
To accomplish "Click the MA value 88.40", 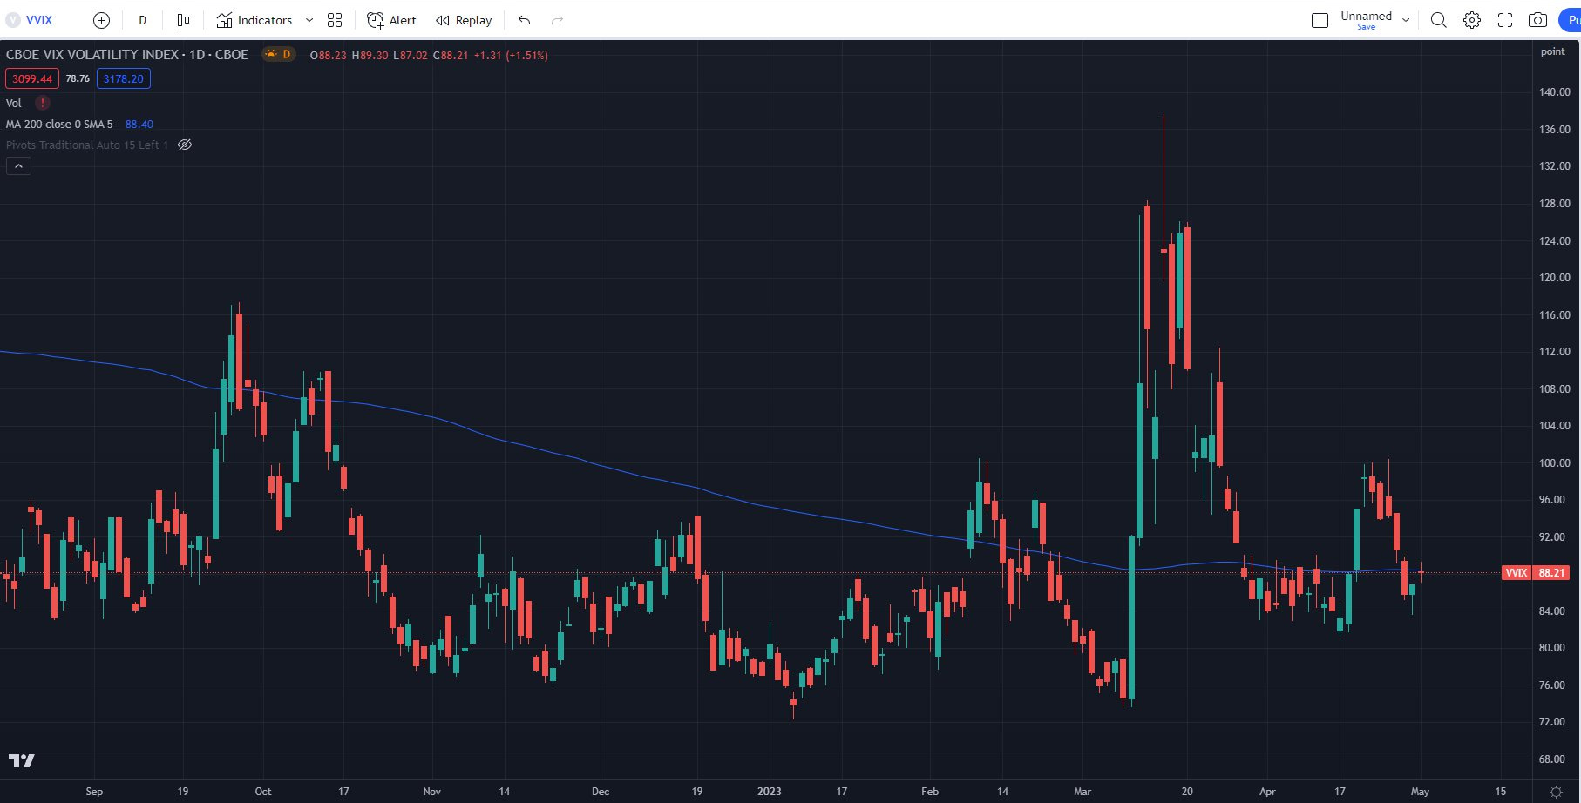I will (139, 124).
